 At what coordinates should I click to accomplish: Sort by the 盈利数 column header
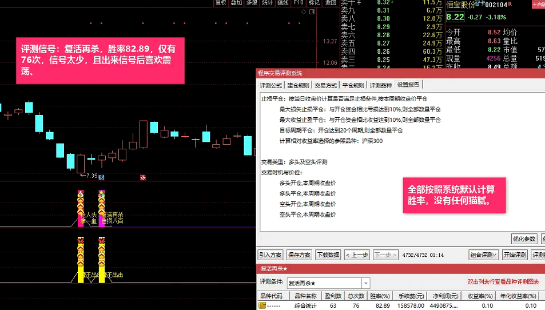(x=333, y=296)
